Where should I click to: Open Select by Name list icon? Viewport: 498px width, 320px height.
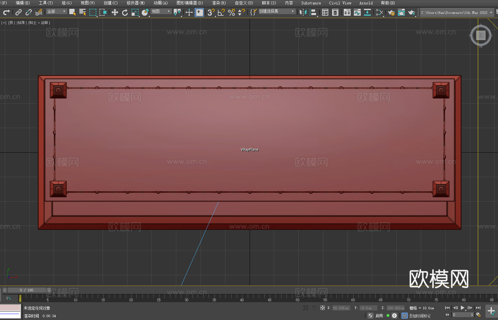[82, 12]
